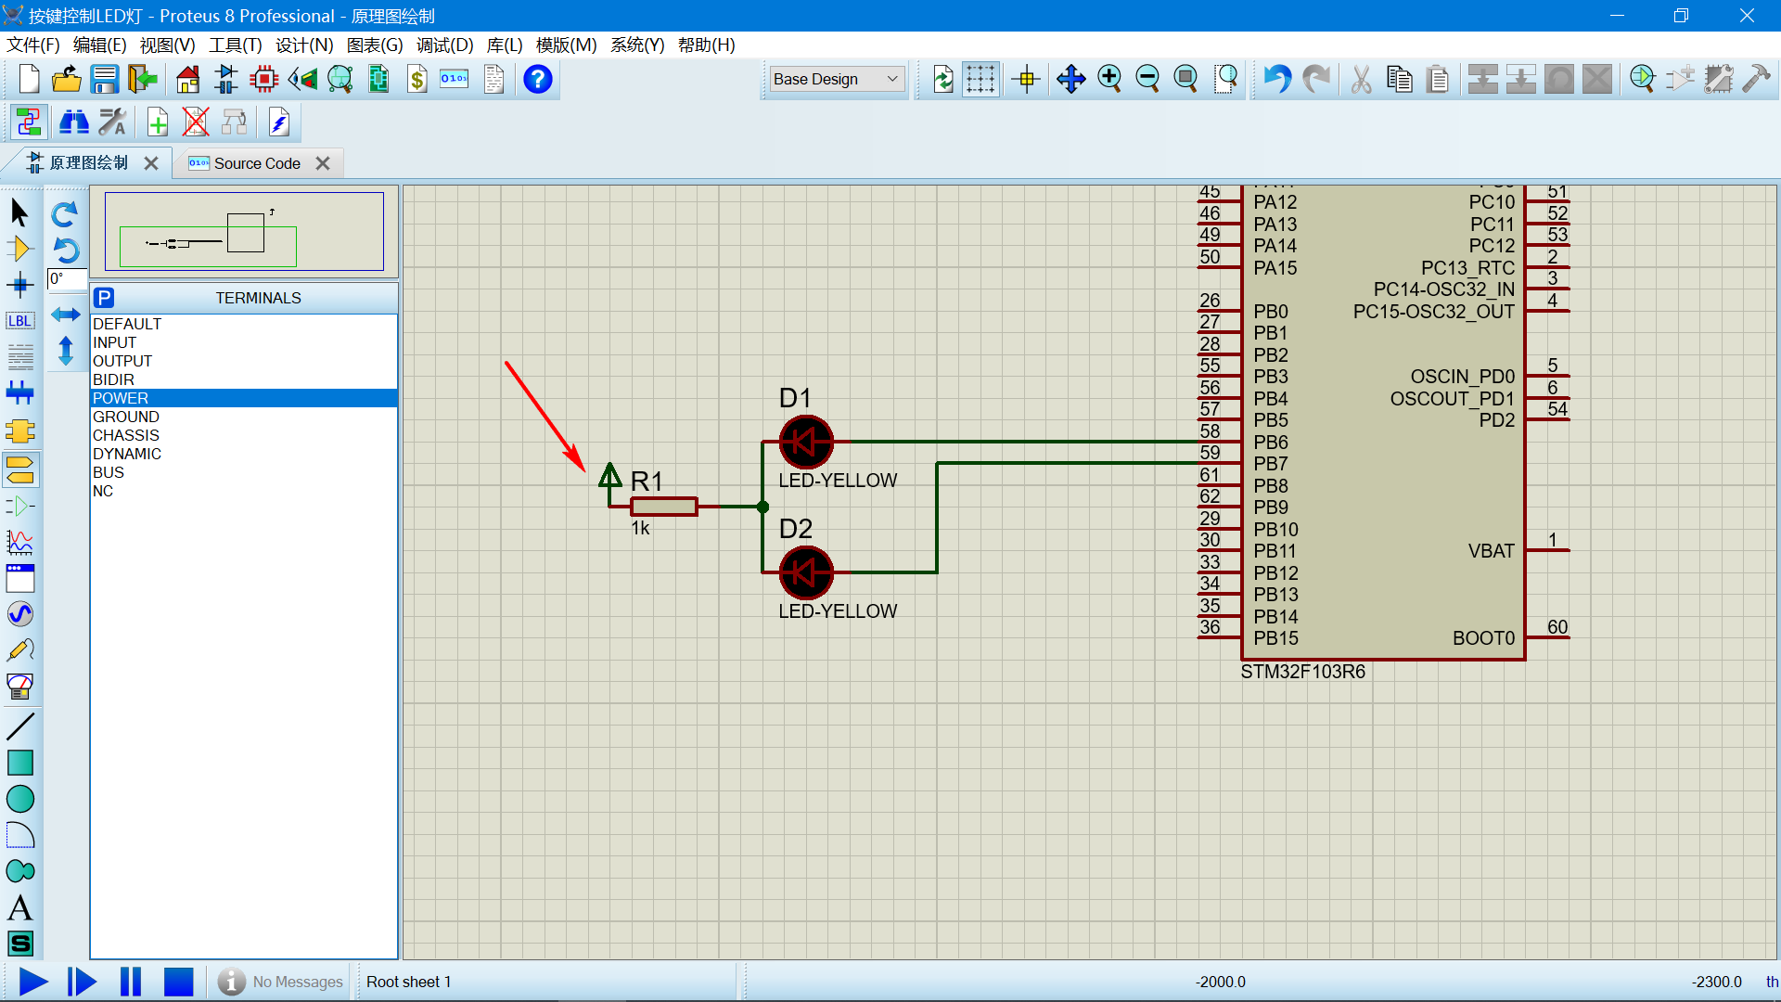This screenshot has height=1002, width=1781.
Task: Cut selection with scissors icon
Action: (x=1361, y=80)
